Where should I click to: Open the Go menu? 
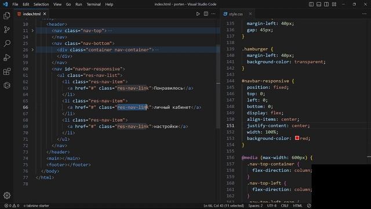(x=68, y=4)
